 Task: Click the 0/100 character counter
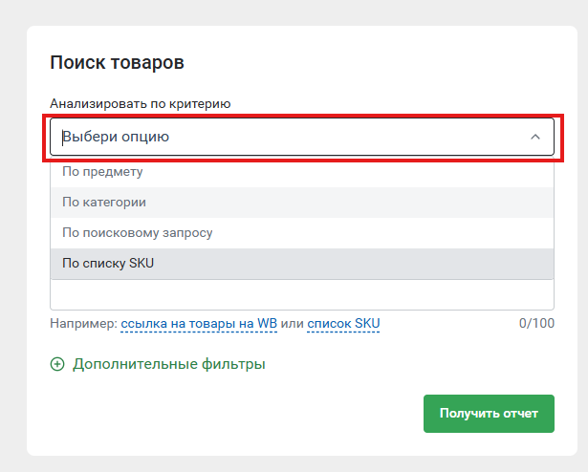tap(536, 324)
